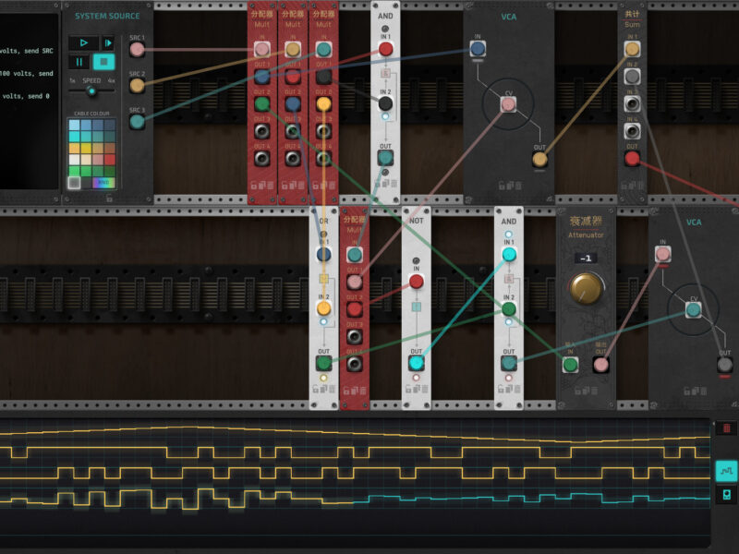Adjust the simulation speed slider
Viewport: 739px width, 554px height.
point(91,90)
